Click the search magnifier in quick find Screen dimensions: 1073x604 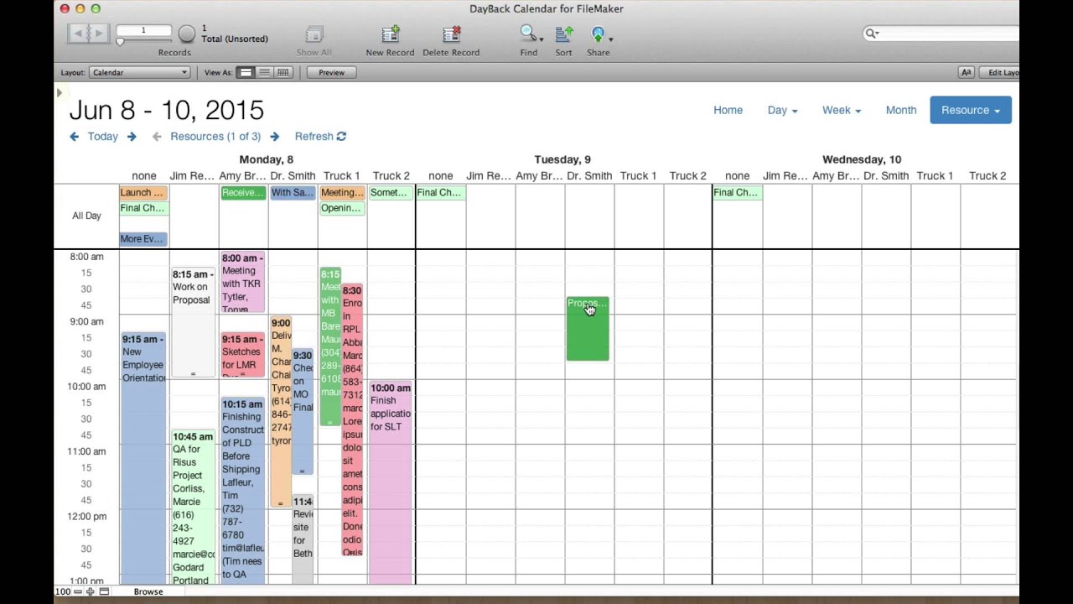click(x=872, y=34)
